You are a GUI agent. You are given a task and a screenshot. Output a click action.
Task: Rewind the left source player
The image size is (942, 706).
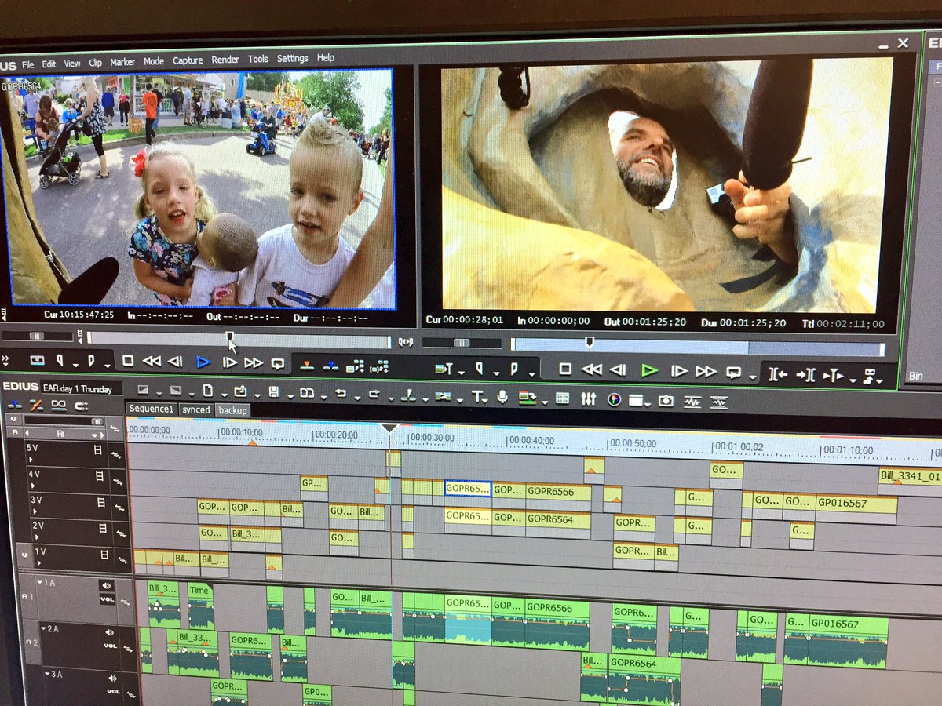pyautogui.click(x=152, y=362)
